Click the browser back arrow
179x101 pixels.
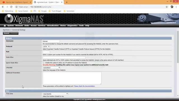click(x=3, y=7)
